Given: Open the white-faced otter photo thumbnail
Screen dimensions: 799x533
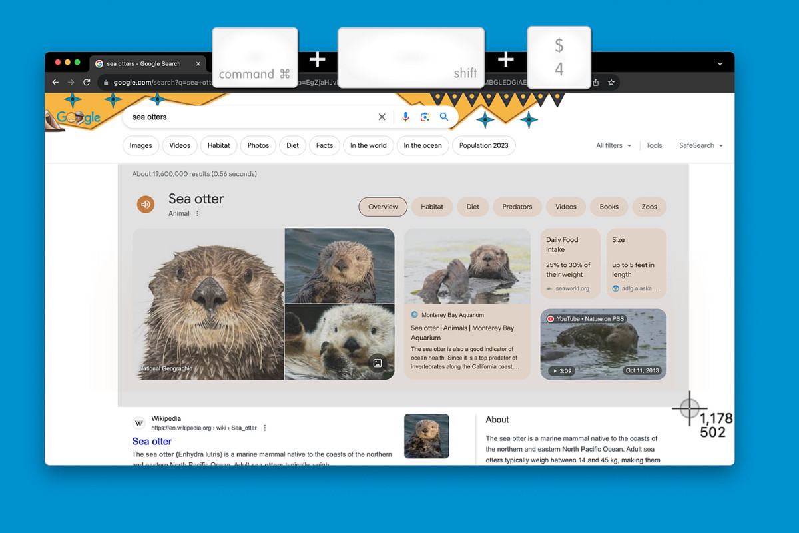Looking at the screenshot, I should click(340, 342).
